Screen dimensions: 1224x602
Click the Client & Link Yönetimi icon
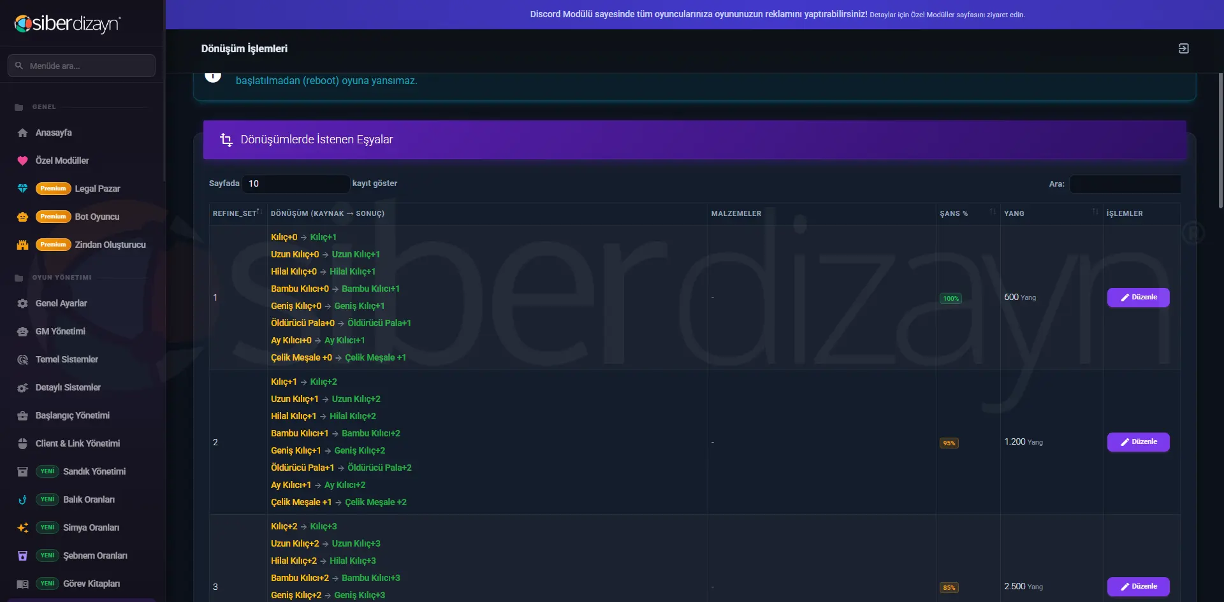(x=23, y=443)
